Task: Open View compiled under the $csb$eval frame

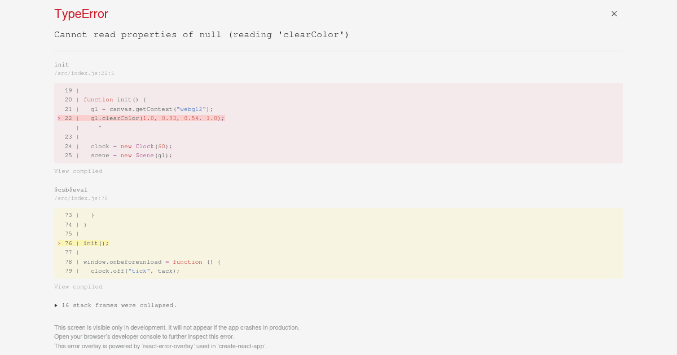Action: (x=78, y=286)
